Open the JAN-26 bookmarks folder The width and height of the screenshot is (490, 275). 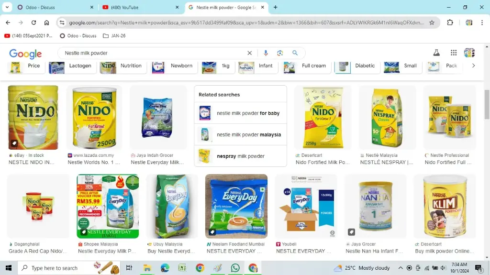114,35
